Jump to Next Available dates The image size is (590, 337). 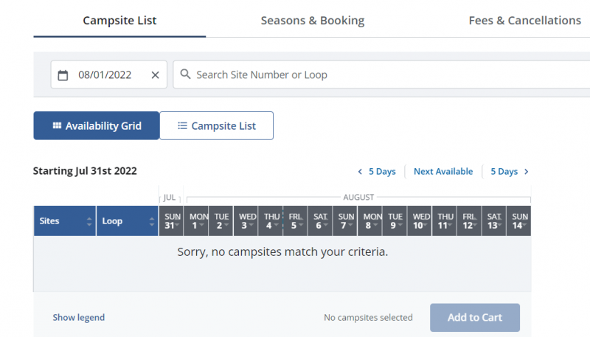[x=442, y=172]
